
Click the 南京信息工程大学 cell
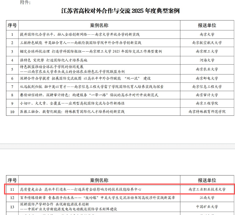[207, 87]
